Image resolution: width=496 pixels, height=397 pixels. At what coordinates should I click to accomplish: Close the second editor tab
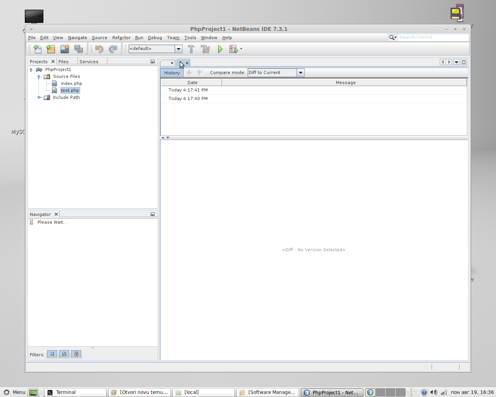click(x=187, y=63)
